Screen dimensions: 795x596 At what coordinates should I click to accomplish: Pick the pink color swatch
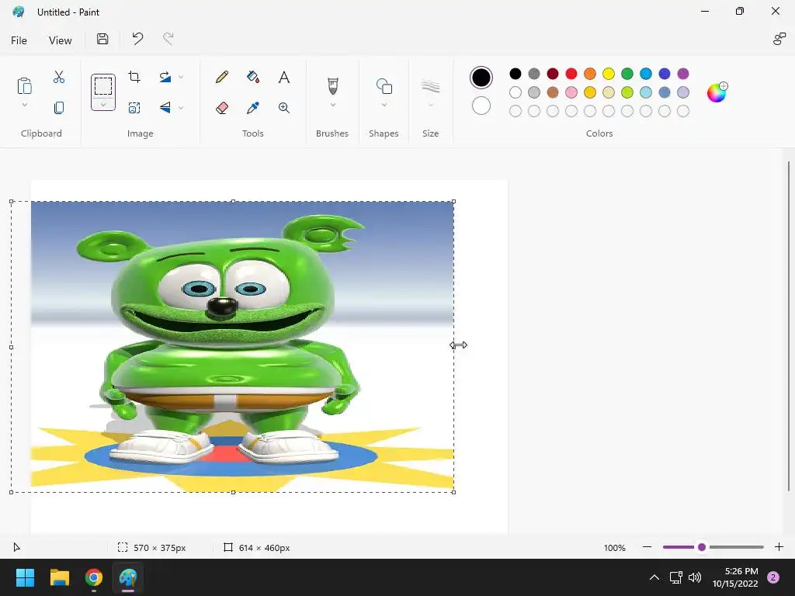[571, 92]
